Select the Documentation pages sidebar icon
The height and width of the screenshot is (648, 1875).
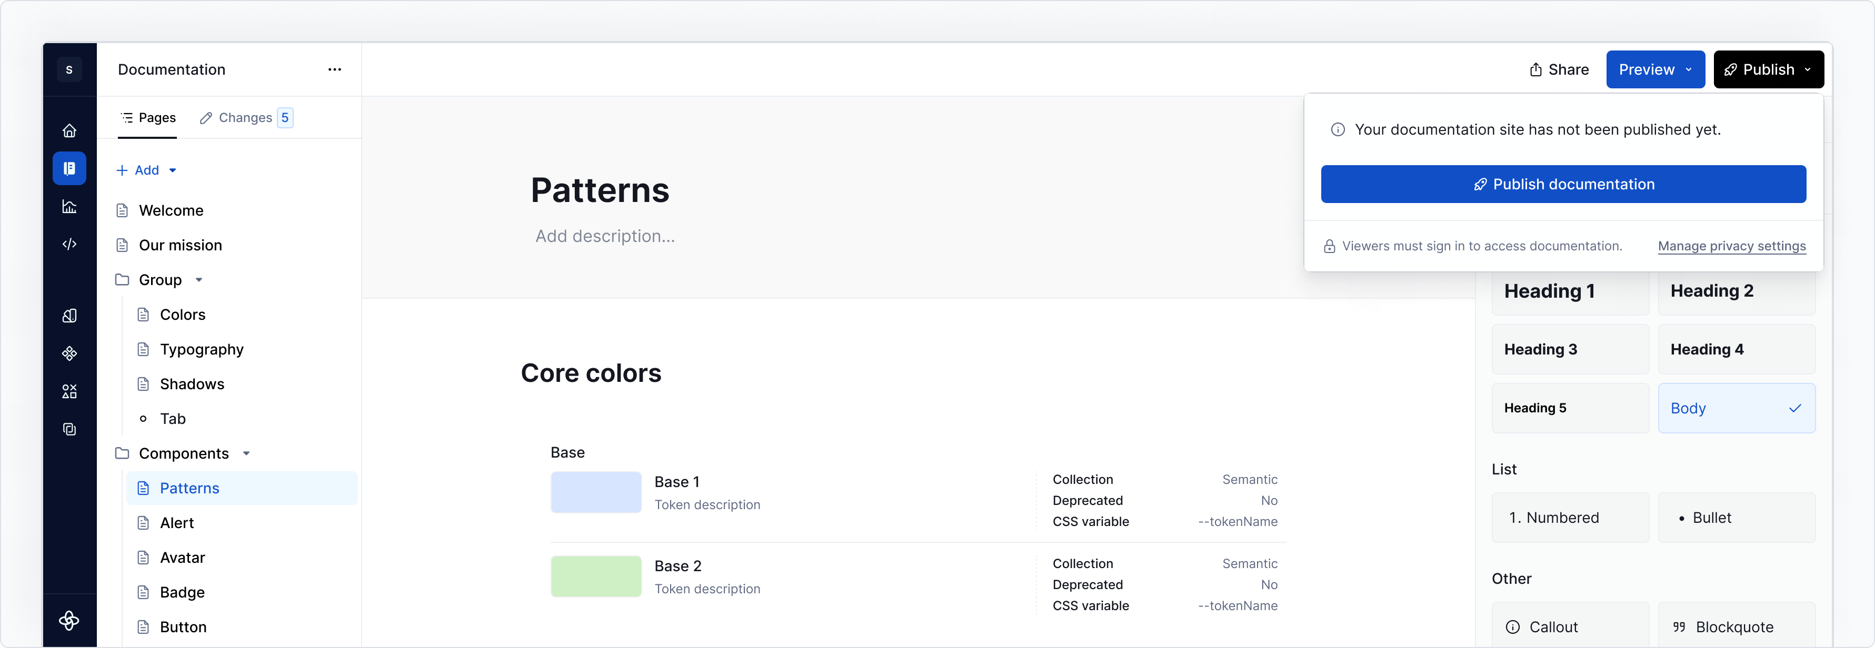pos(69,168)
